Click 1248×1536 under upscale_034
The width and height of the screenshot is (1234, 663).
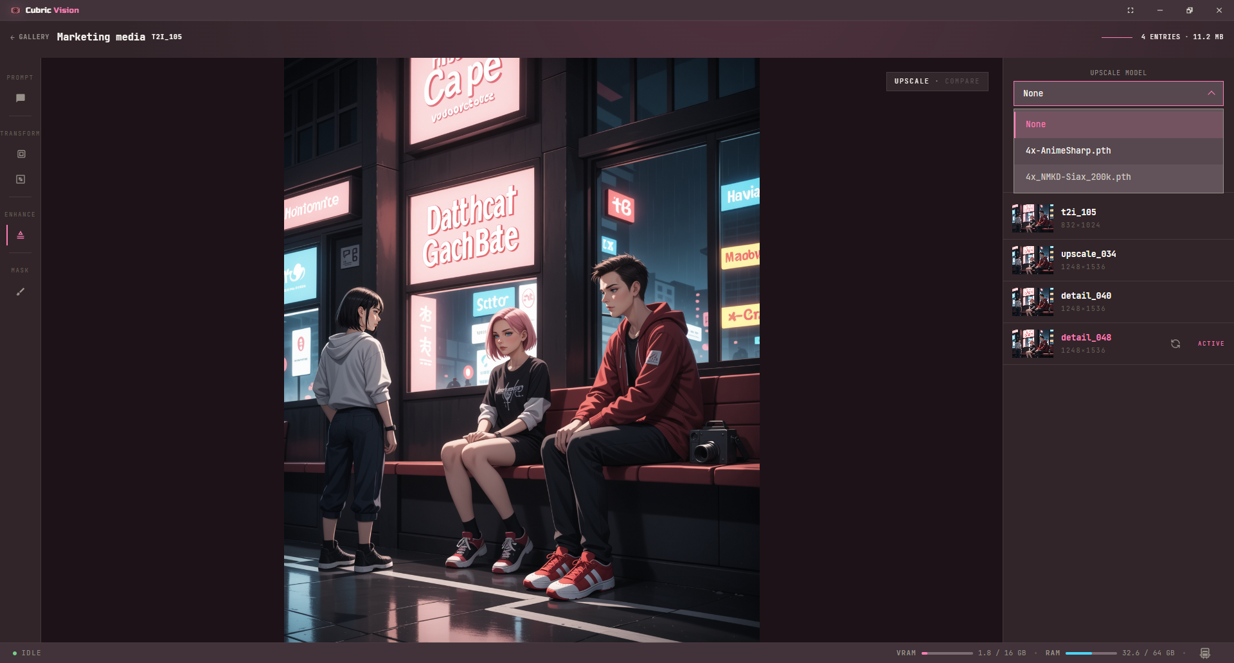(x=1083, y=267)
